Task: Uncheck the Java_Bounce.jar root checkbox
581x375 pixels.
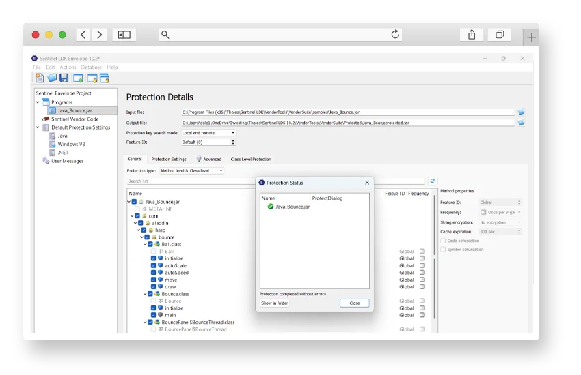Action: pyautogui.click(x=134, y=202)
